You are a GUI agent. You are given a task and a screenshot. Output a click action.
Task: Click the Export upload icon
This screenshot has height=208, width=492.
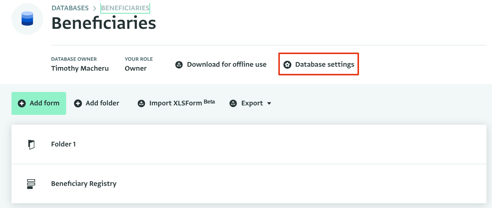click(234, 103)
